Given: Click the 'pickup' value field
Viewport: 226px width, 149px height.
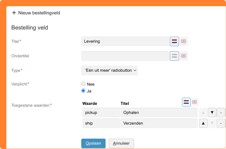Looking at the screenshot, I should pos(101,113).
